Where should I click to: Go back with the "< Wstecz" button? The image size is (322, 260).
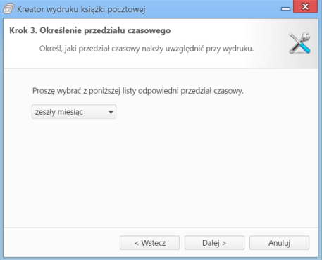point(149,243)
